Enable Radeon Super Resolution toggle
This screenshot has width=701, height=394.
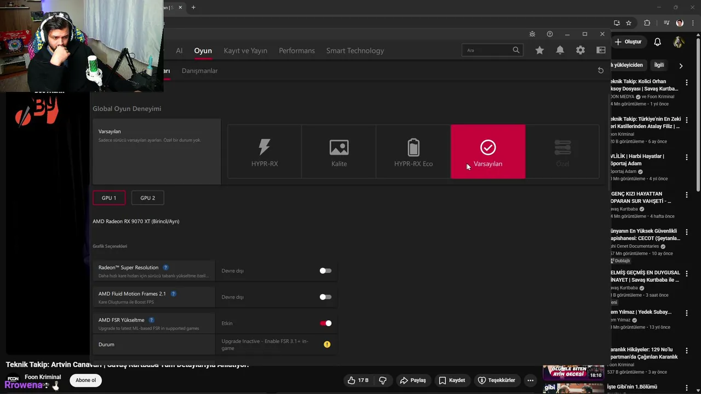tap(325, 271)
